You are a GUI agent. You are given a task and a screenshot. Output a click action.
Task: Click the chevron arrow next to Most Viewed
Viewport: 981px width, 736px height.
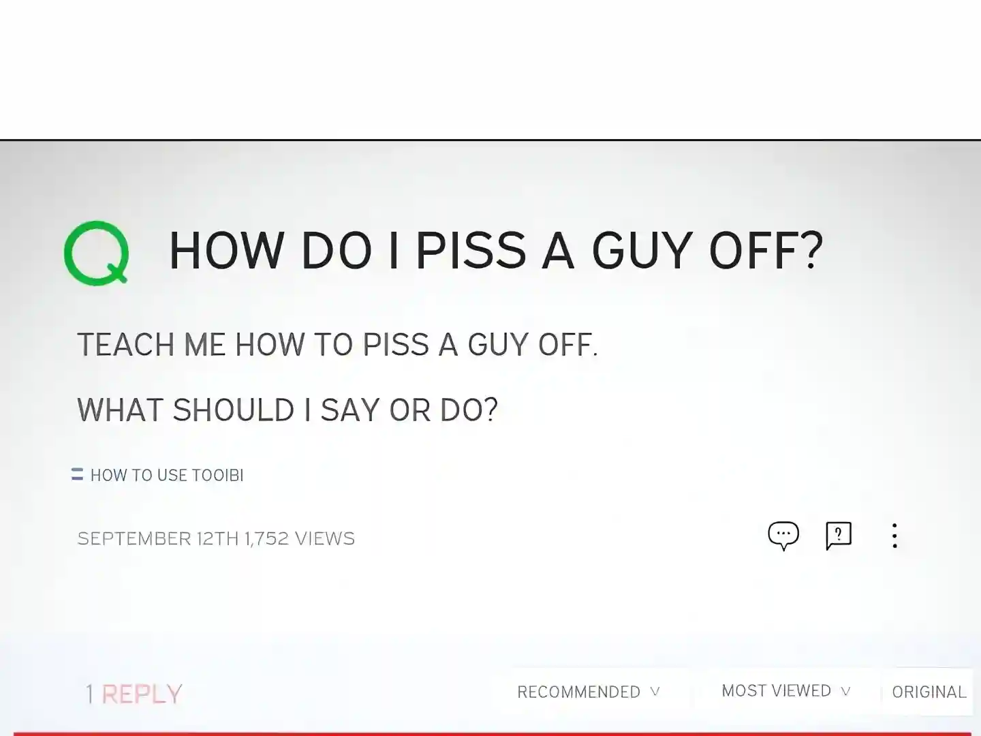[x=845, y=691]
